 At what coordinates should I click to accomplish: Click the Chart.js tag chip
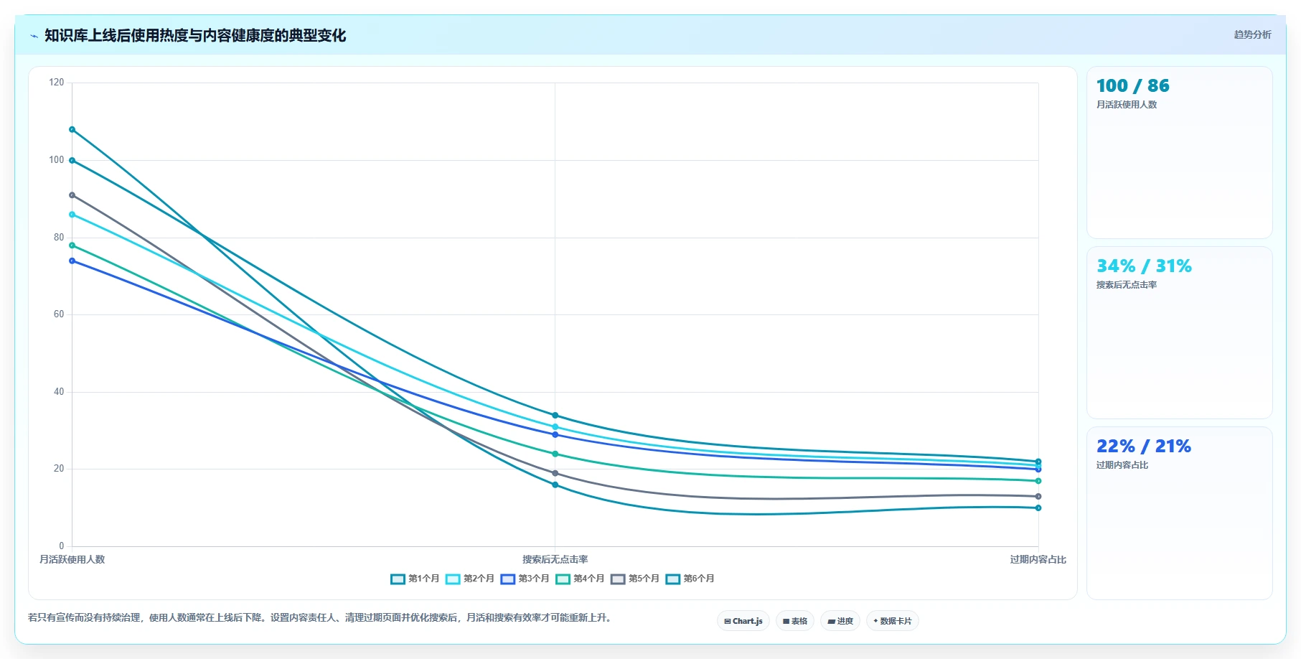tap(743, 621)
